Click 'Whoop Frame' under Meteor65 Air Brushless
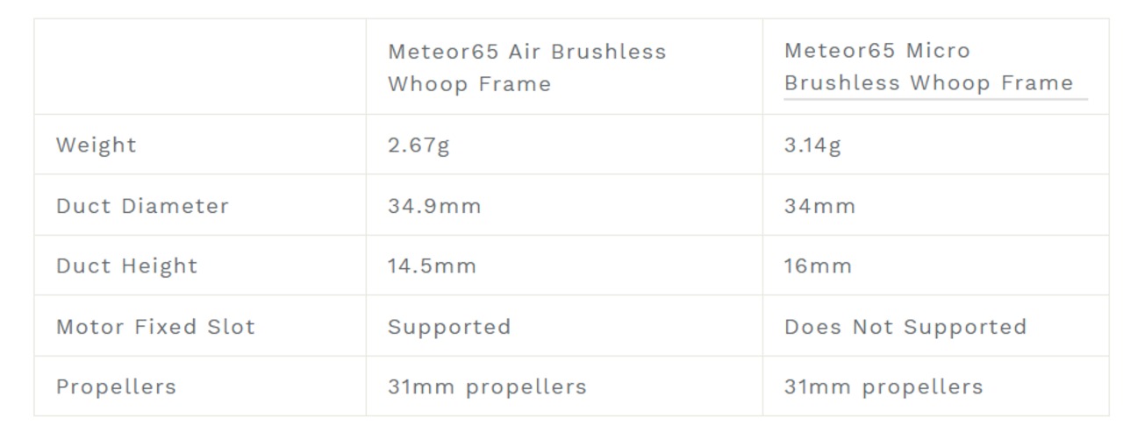 coord(469,85)
